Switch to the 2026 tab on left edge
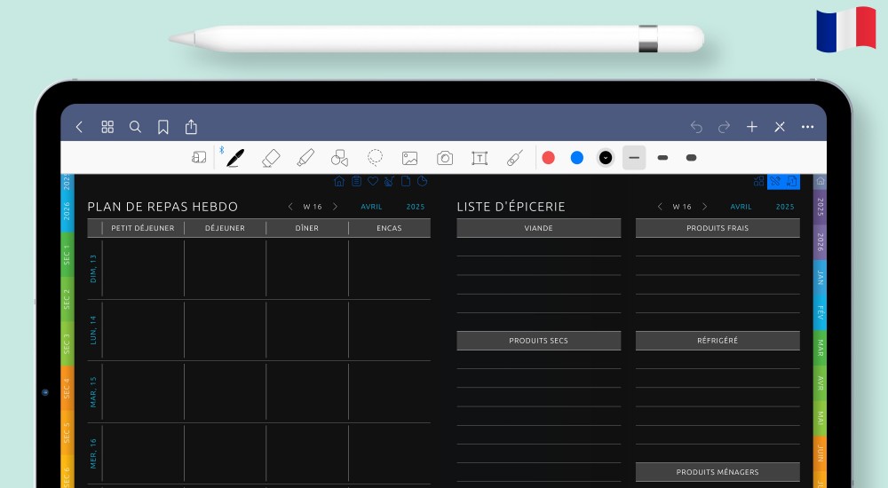888x488 pixels. tap(67, 211)
